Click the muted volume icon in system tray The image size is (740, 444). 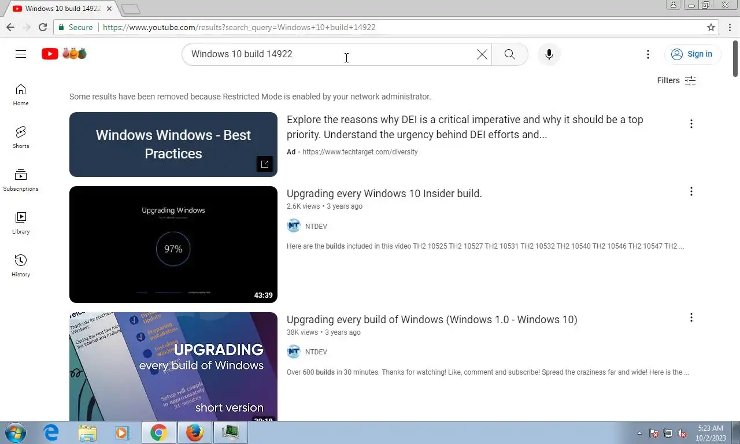point(682,433)
